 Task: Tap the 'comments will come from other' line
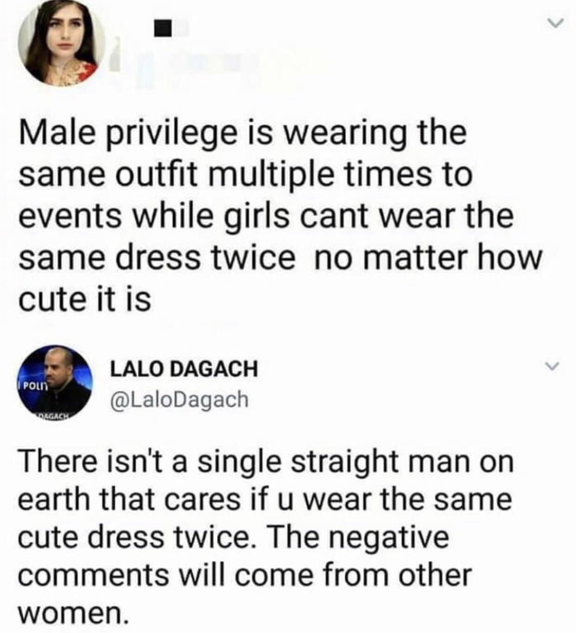coord(244,575)
